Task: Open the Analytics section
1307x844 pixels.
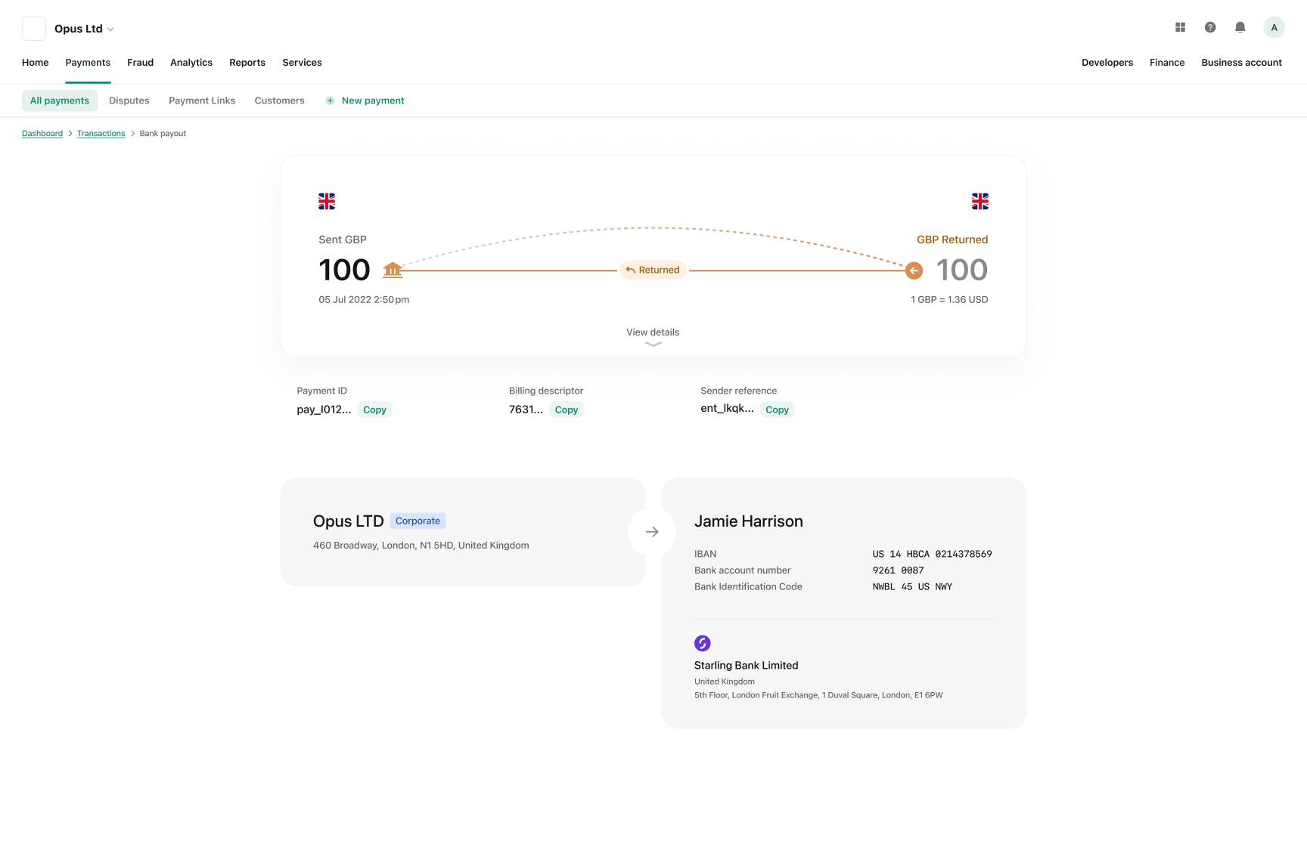Action: click(x=191, y=63)
